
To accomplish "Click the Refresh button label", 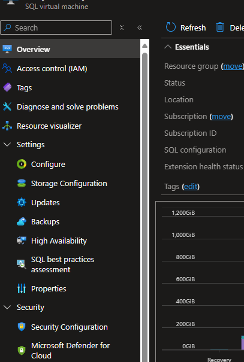I will 193,28.
